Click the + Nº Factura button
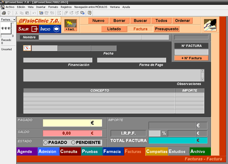Screen dimensions: 228x164 (192, 58)
